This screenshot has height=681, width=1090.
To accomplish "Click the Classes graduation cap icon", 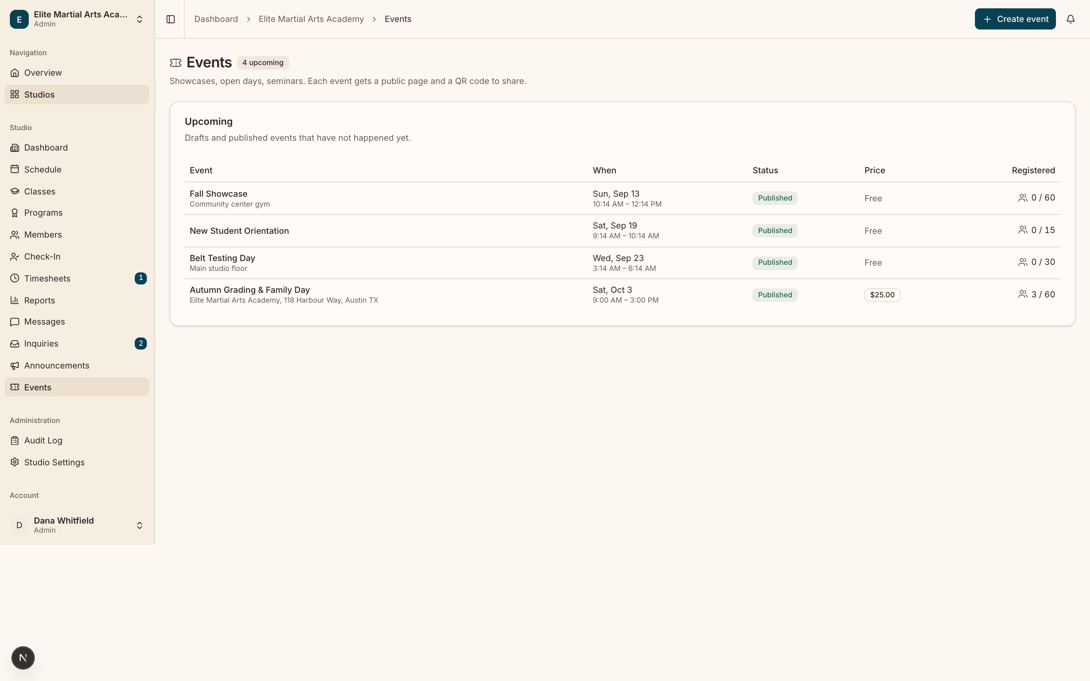I will tap(15, 191).
